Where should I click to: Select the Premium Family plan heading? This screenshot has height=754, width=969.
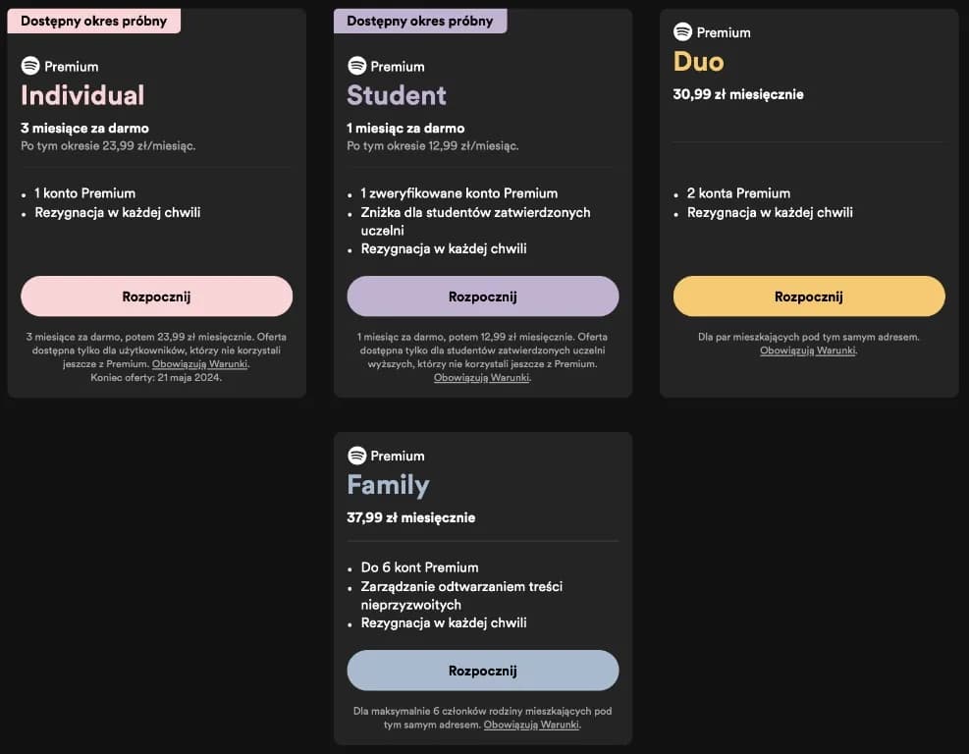(x=388, y=484)
